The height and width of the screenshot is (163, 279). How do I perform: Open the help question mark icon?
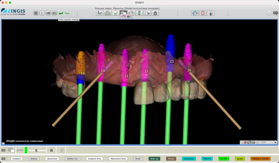[42, 13]
